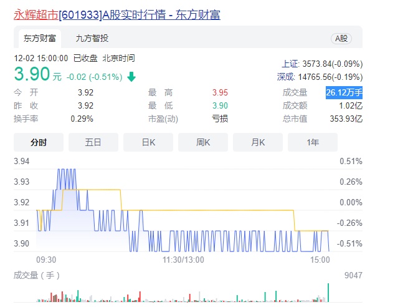The height and width of the screenshot is (307, 413).
Task: Open the 永辉超市 A股实时行情 title link
Action: [x=117, y=15]
